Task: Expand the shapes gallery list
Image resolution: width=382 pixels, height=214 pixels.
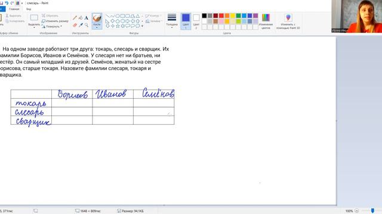Action: pyautogui.click(x=142, y=26)
